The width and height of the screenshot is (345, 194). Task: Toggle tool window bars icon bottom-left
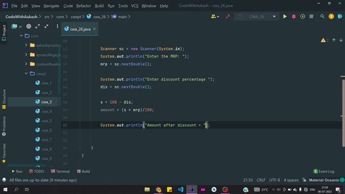(x=4, y=180)
